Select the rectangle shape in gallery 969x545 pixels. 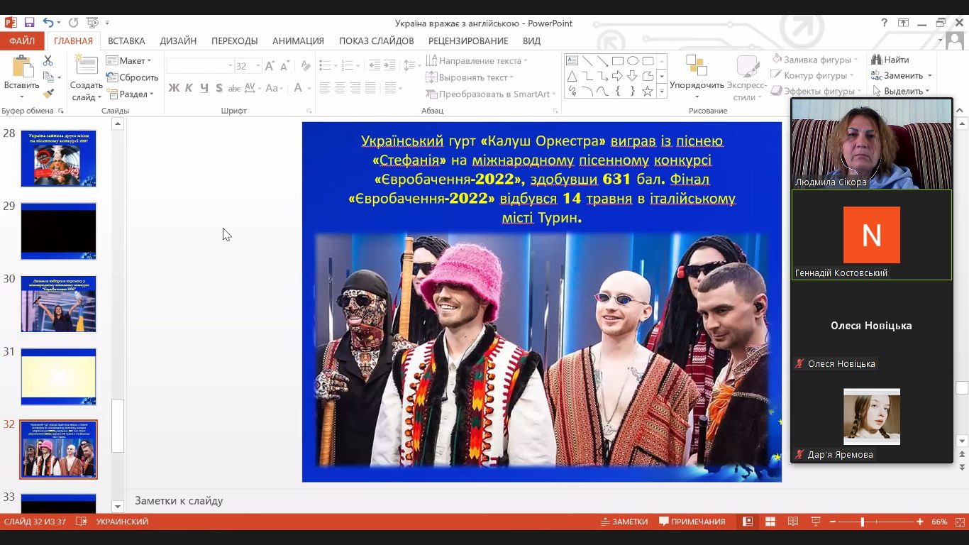coord(618,61)
